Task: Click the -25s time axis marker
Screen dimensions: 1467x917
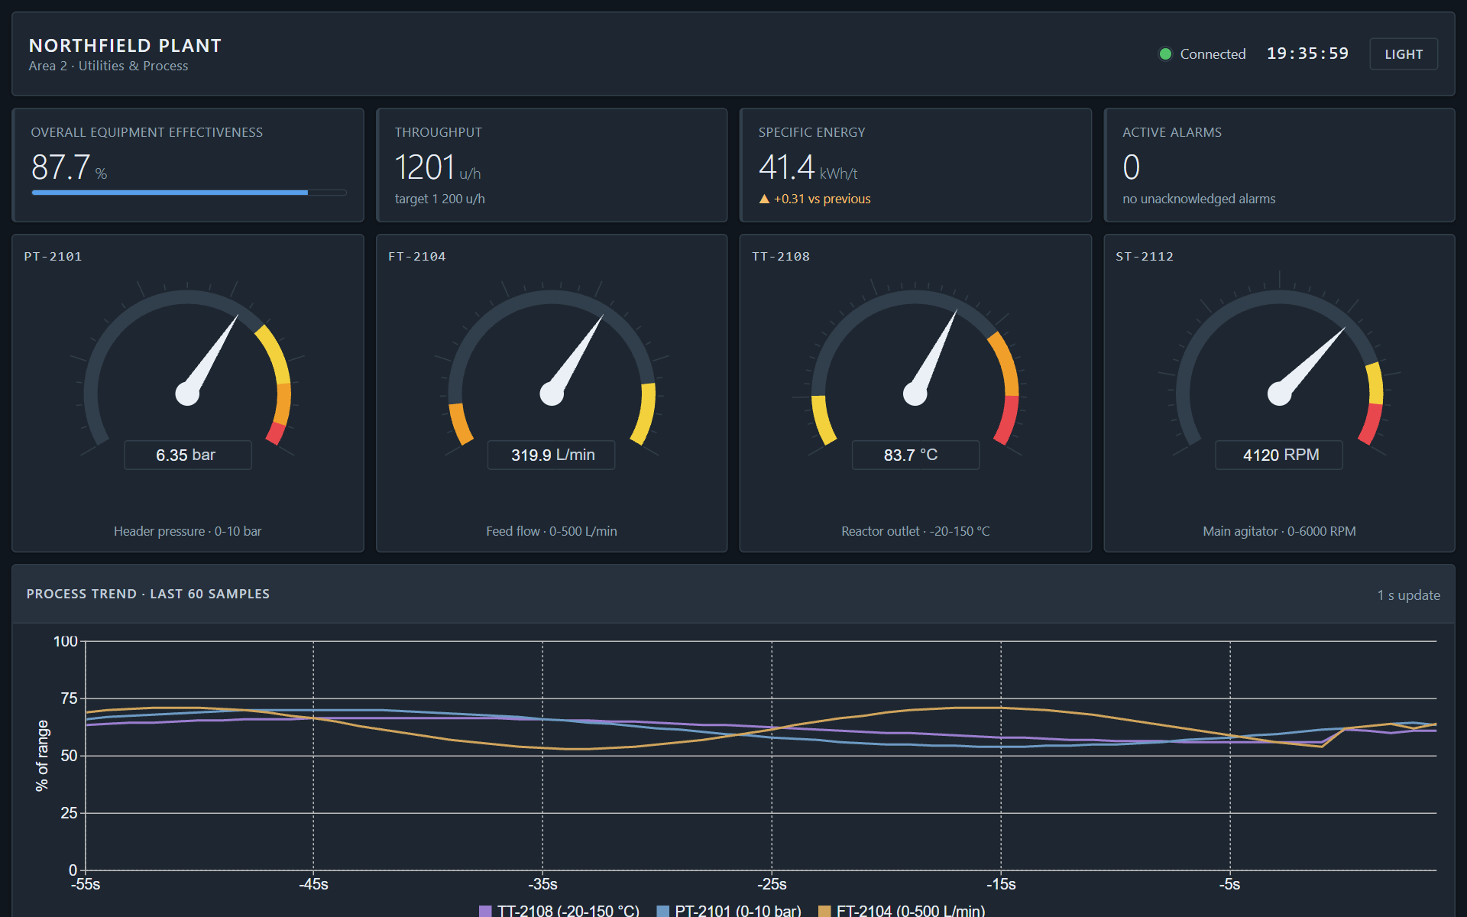Action: 772,884
